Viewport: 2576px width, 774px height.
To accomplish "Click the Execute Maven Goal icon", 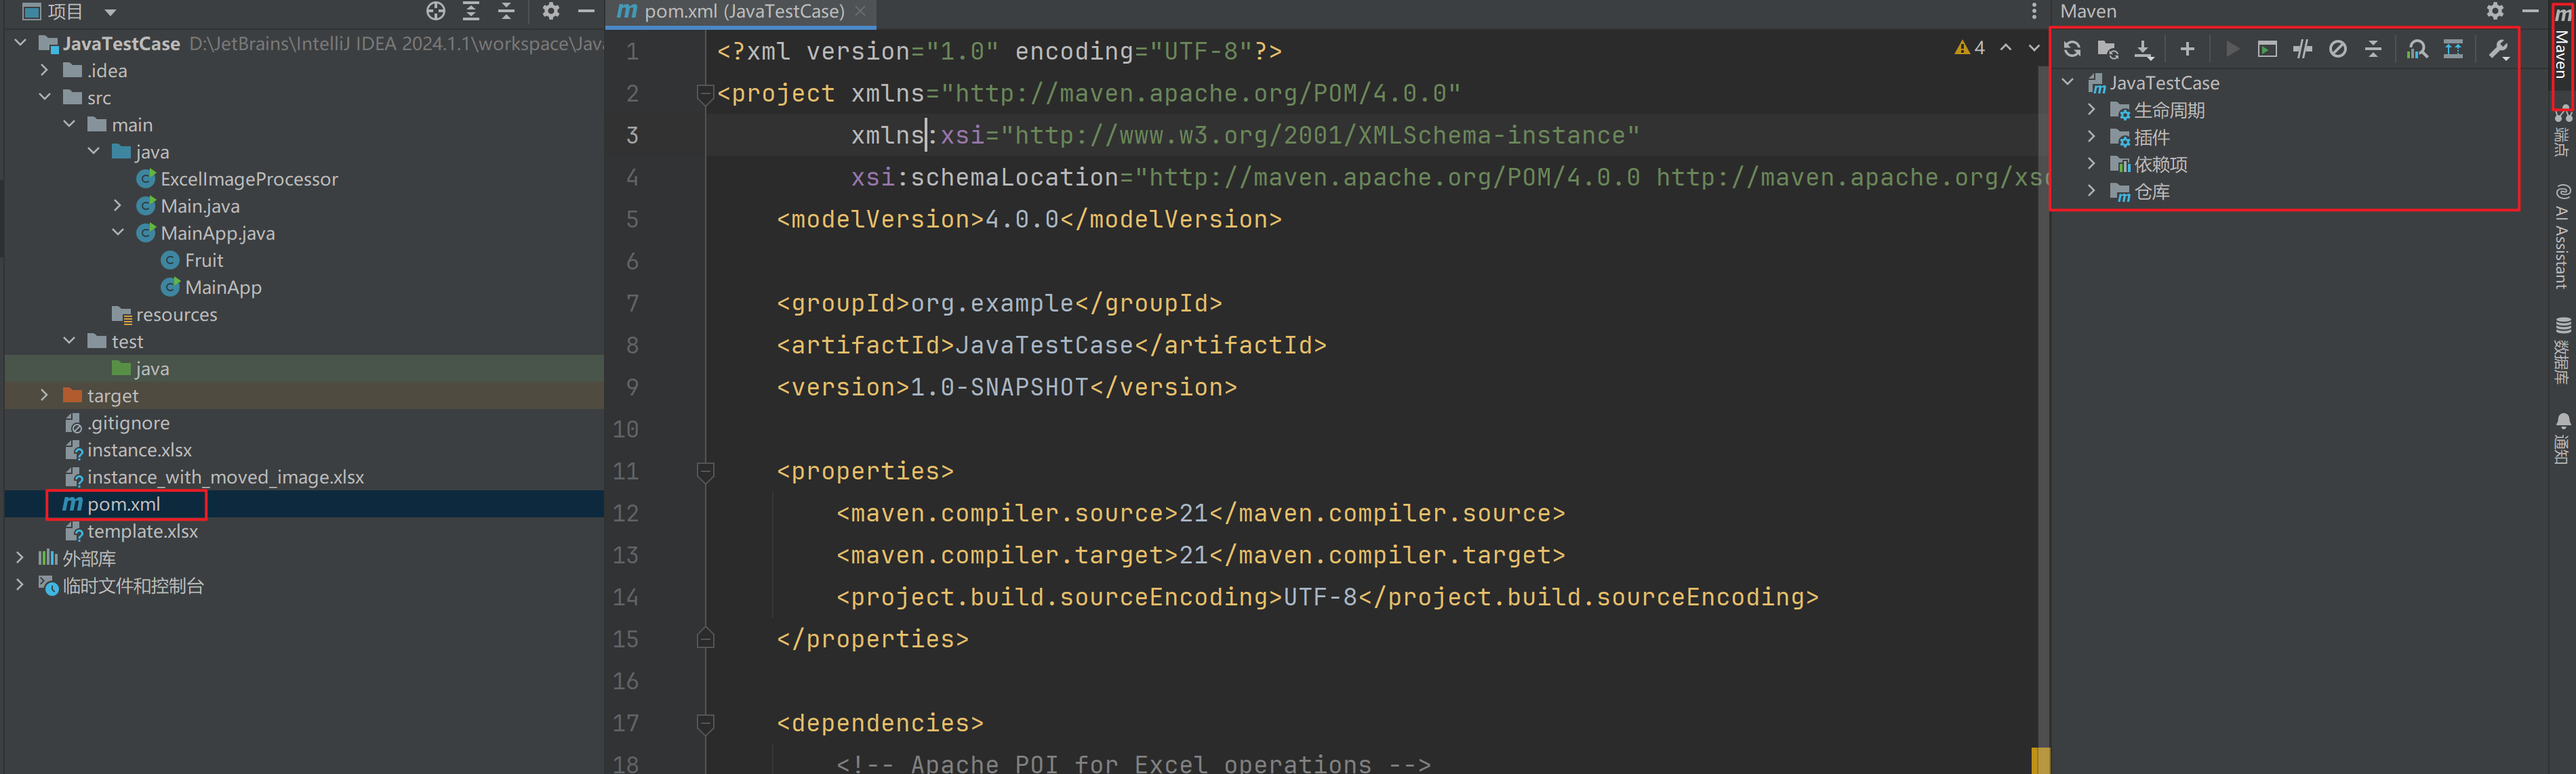I will pos(2267,48).
